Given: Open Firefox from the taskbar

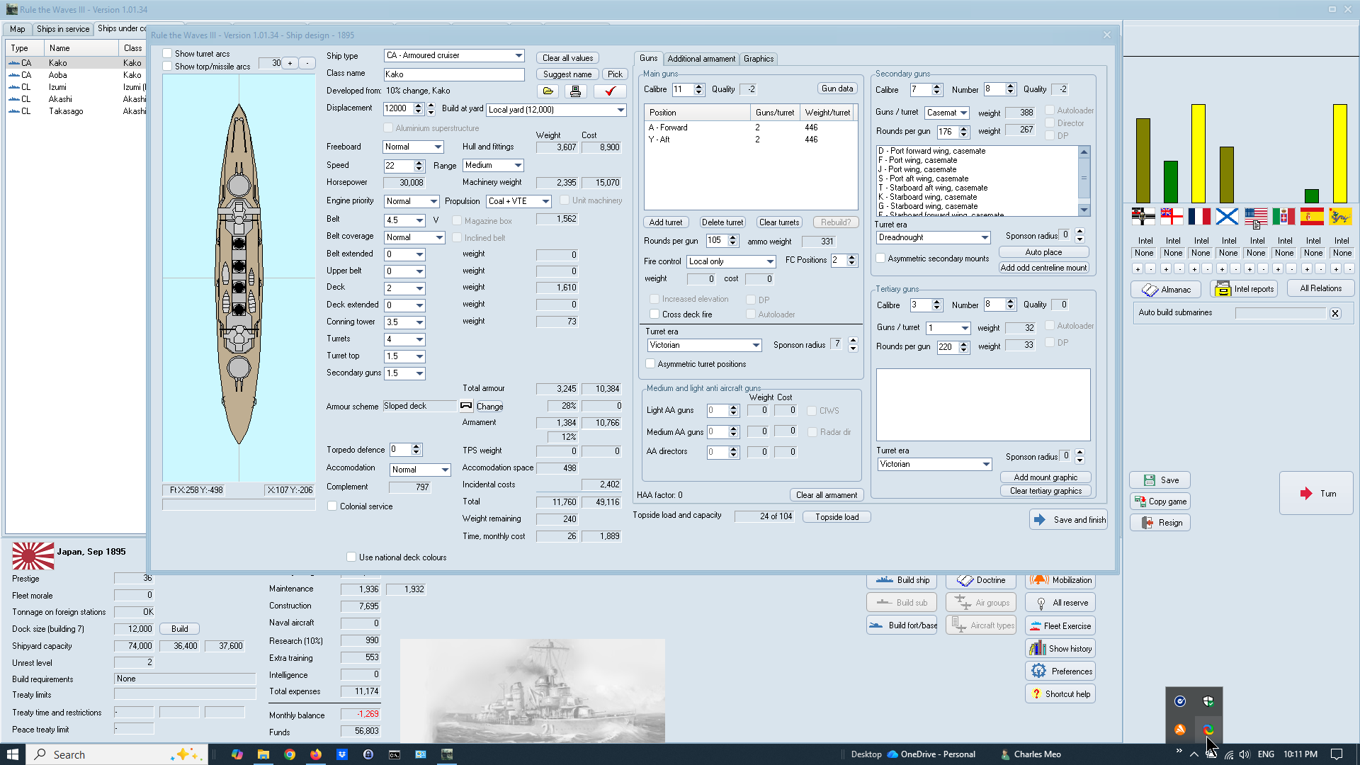Looking at the screenshot, I should click(x=316, y=754).
